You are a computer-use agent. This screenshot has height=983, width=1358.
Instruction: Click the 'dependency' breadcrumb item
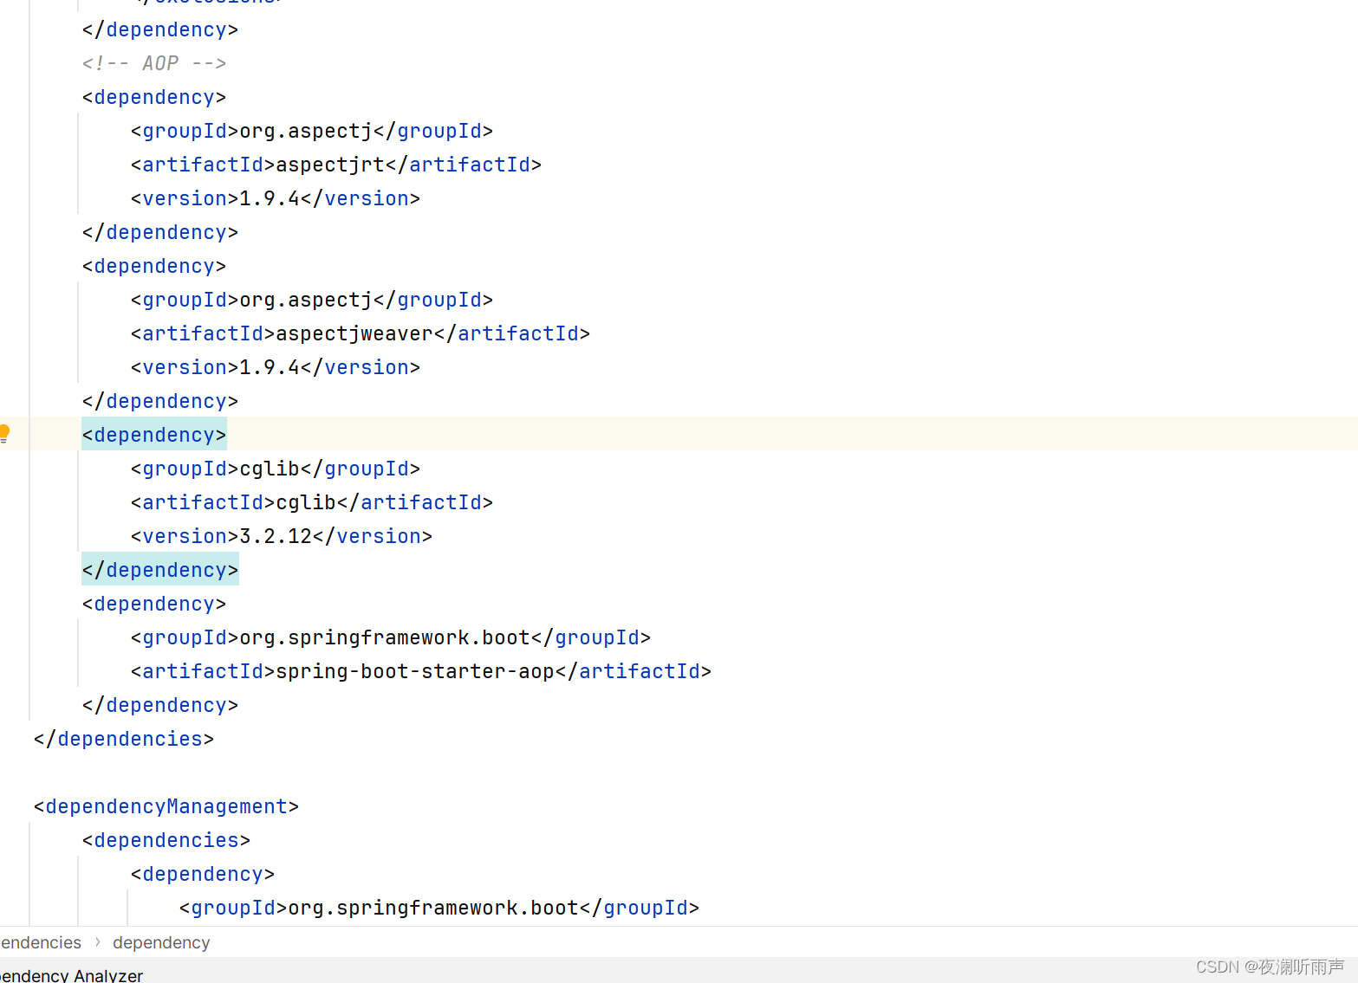(161, 942)
